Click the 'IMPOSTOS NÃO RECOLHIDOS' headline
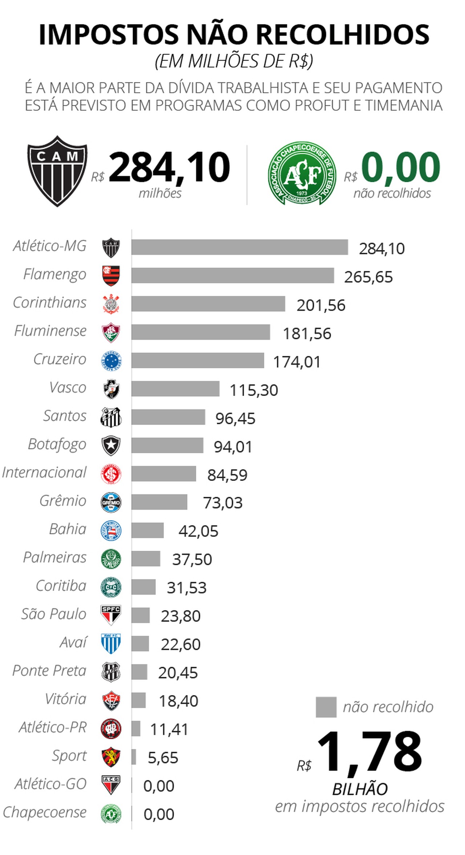Image resolution: width=465 pixels, height=855 pixels. pos(234,35)
